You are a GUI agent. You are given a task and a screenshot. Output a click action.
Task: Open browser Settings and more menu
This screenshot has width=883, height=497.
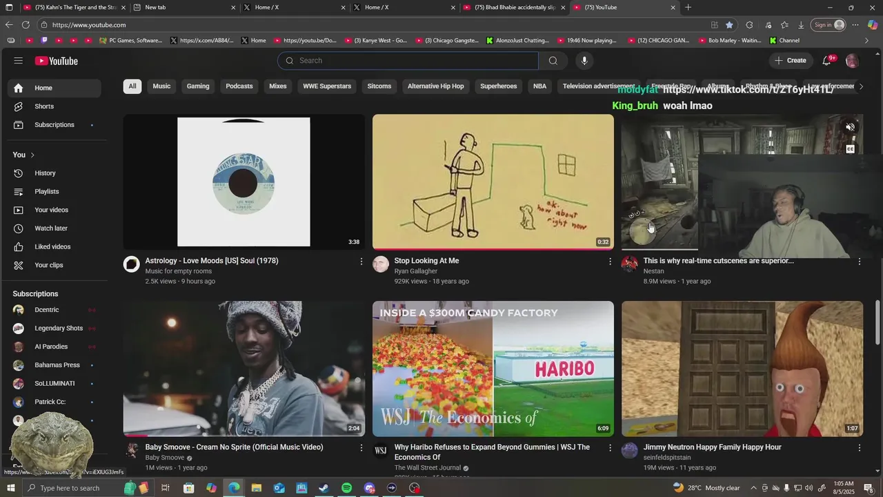tap(855, 25)
